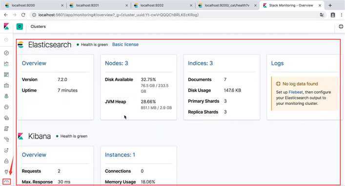The width and height of the screenshot is (345, 186).
Task: Open Visualize from the sidebar
Action: click(x=6, y=64)
